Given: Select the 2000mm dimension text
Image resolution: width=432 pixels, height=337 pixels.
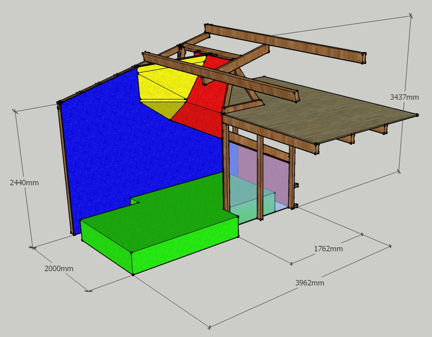Looking at the screenshot, I should (x=59, y=268).
